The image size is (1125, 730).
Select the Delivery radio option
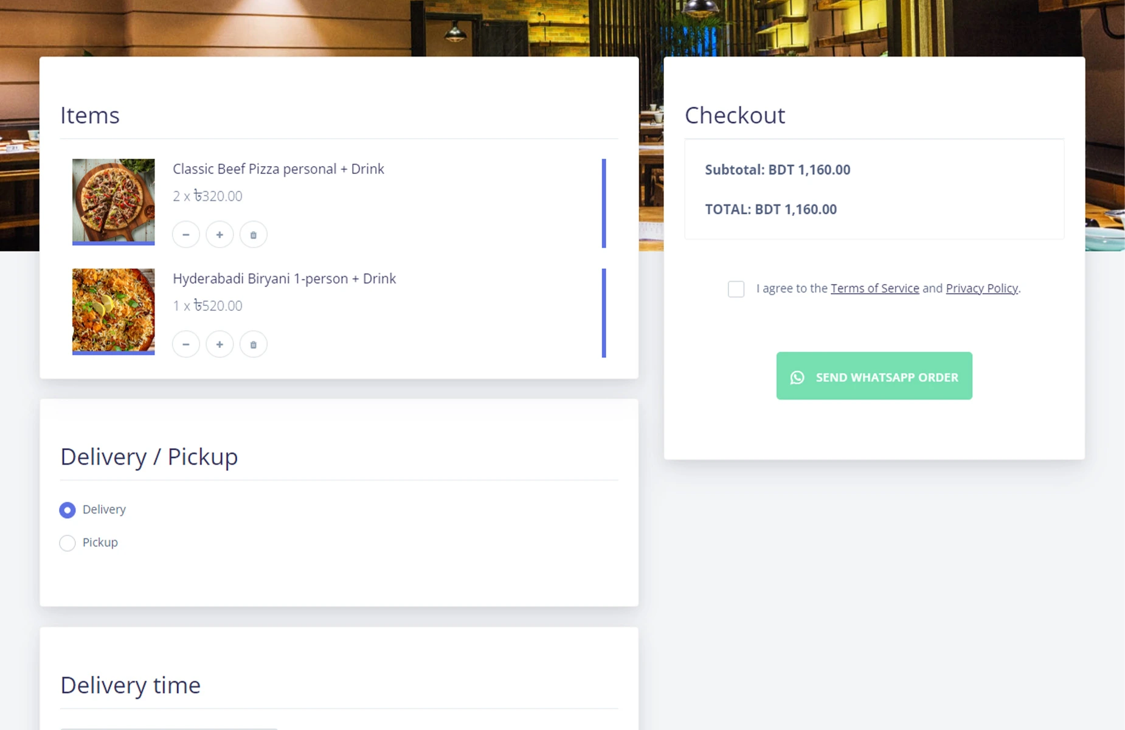(x=67, y=510)
